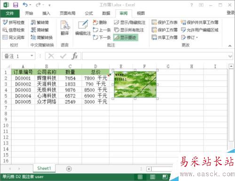The width and height of the screenshot is (235, 181).
Task: Switch to the 插入 ribbon tab
Action: click(46, 13)
